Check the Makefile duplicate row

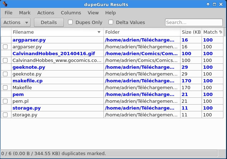point(5,87)
